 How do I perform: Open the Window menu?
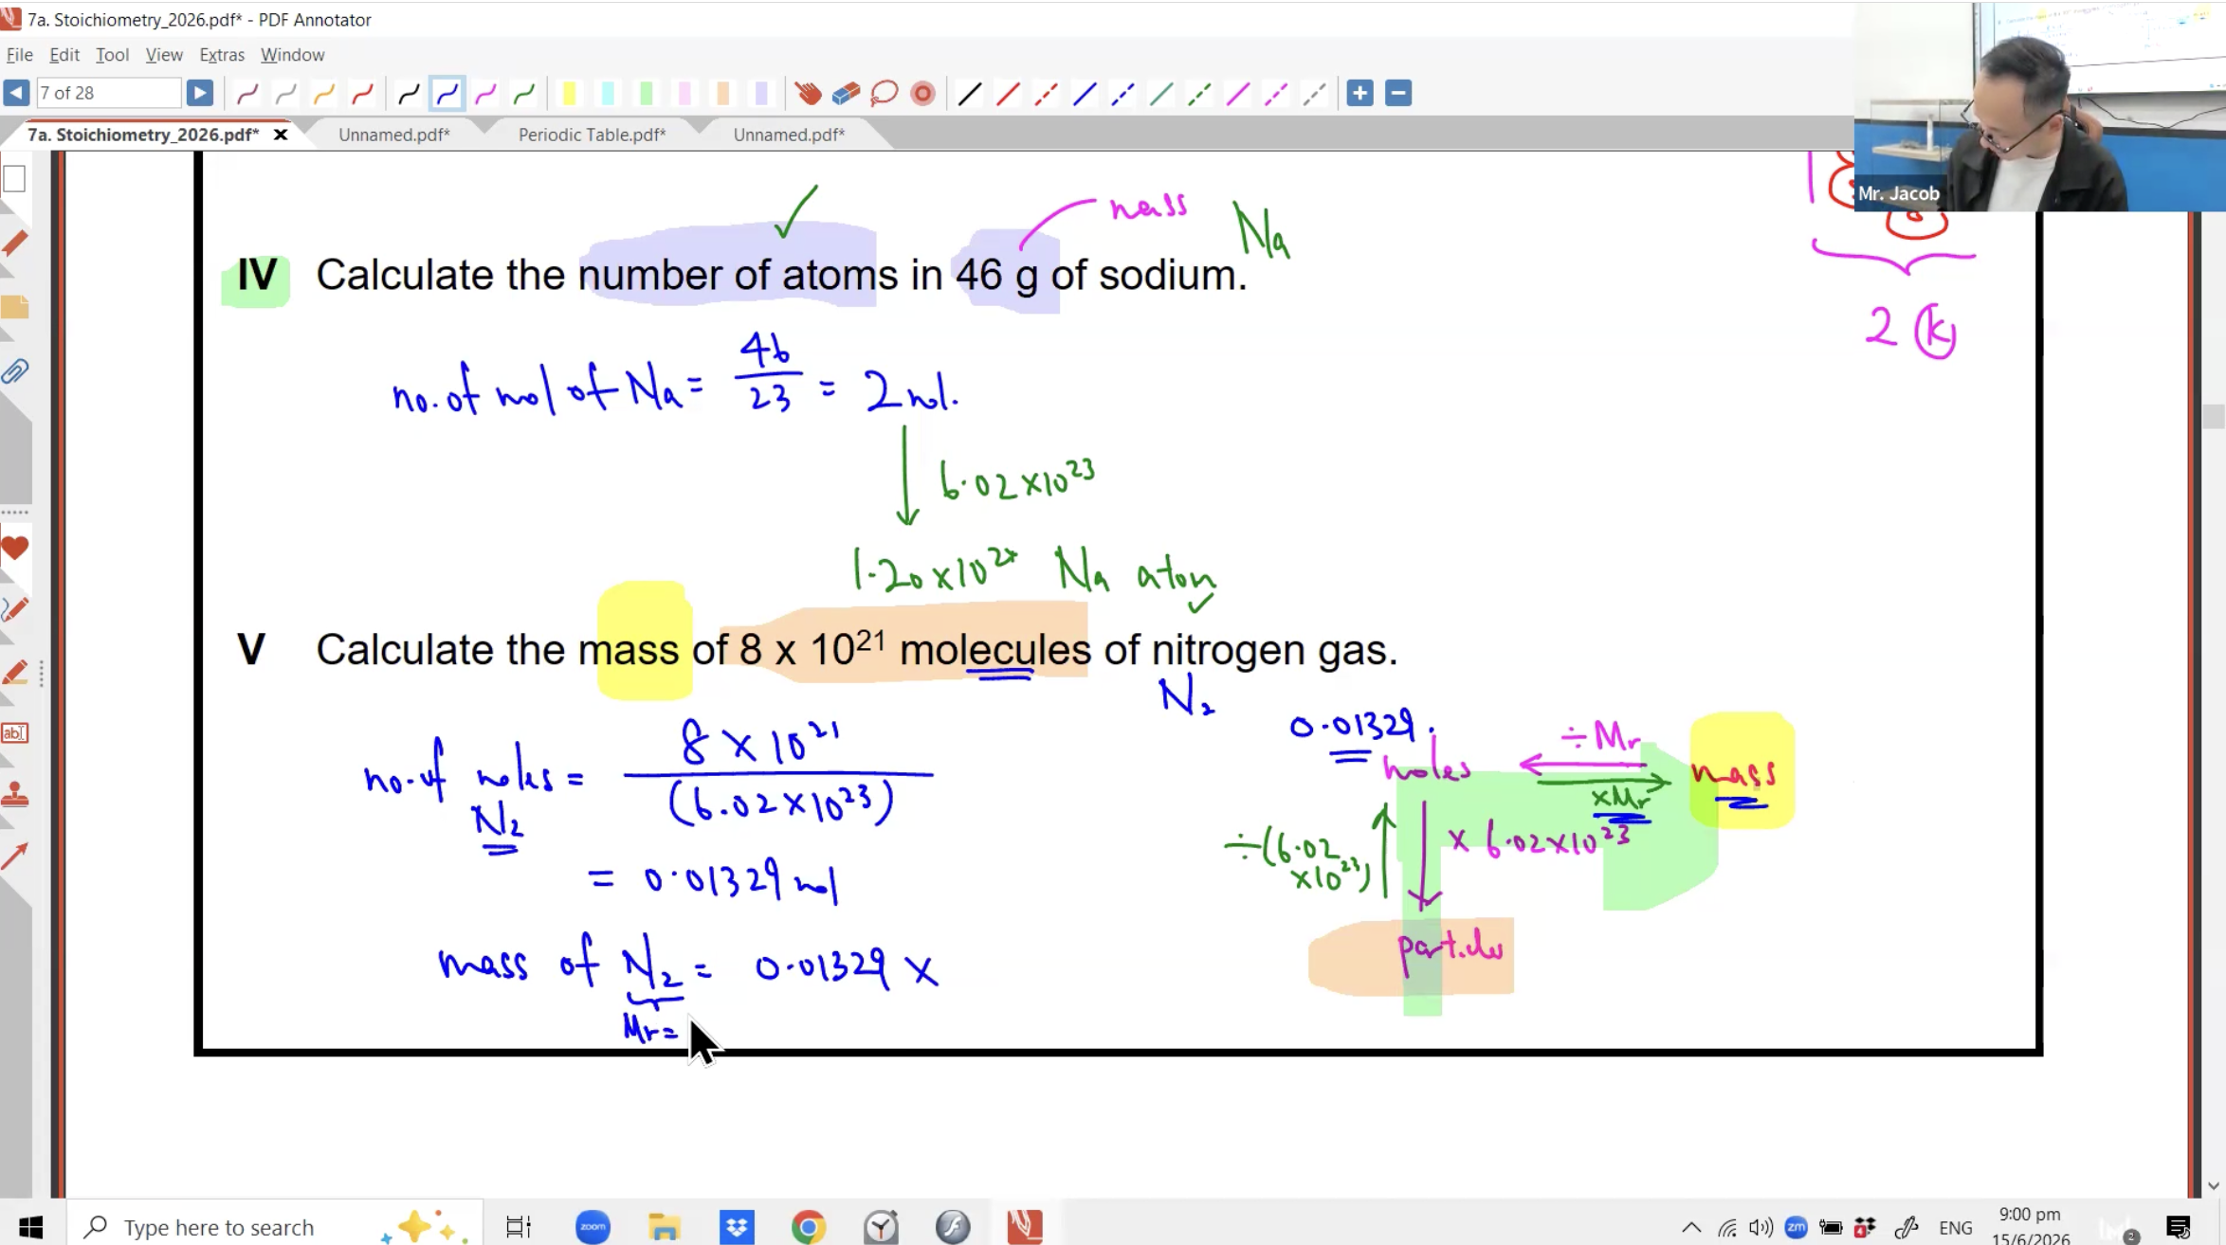point(292,55)
